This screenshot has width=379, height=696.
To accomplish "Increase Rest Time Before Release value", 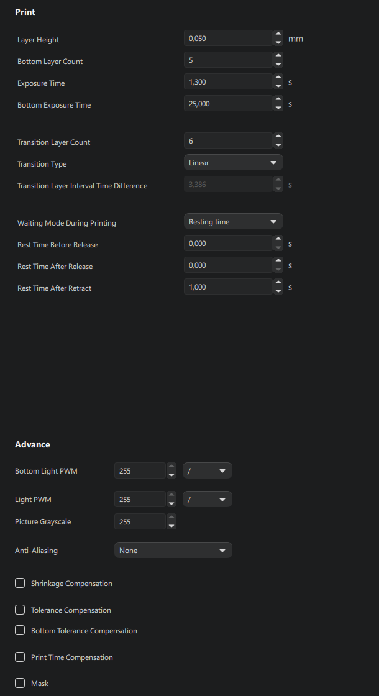I will click(278, 239).
